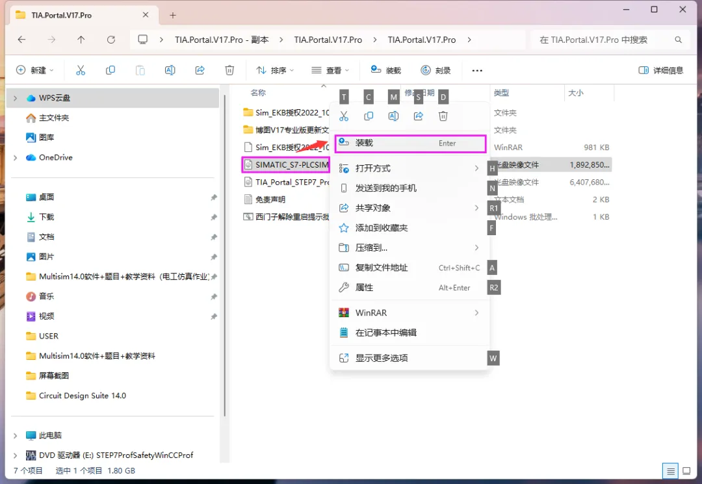Click the PC monitor icon in the address bar
702x484 pixels.
143,40
